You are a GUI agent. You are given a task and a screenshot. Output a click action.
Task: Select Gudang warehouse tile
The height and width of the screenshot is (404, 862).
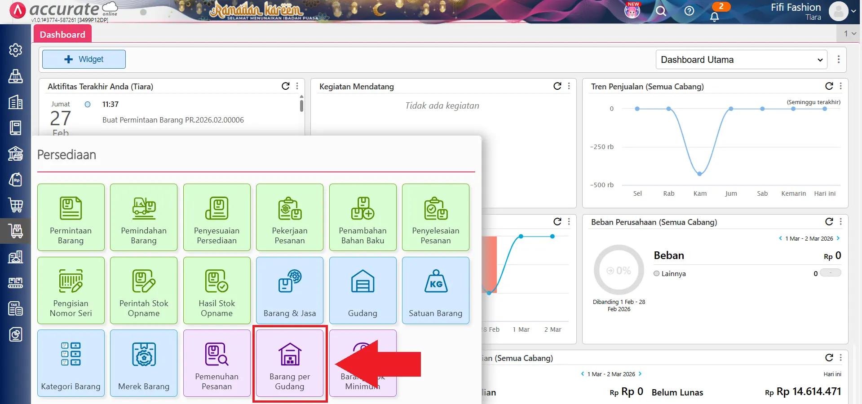(362, 290)
